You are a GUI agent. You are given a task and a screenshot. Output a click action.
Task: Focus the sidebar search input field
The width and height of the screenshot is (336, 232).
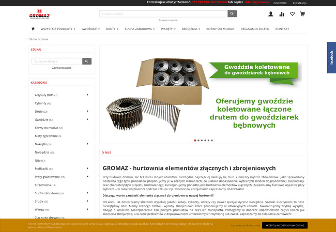click(x=57, y=61)
